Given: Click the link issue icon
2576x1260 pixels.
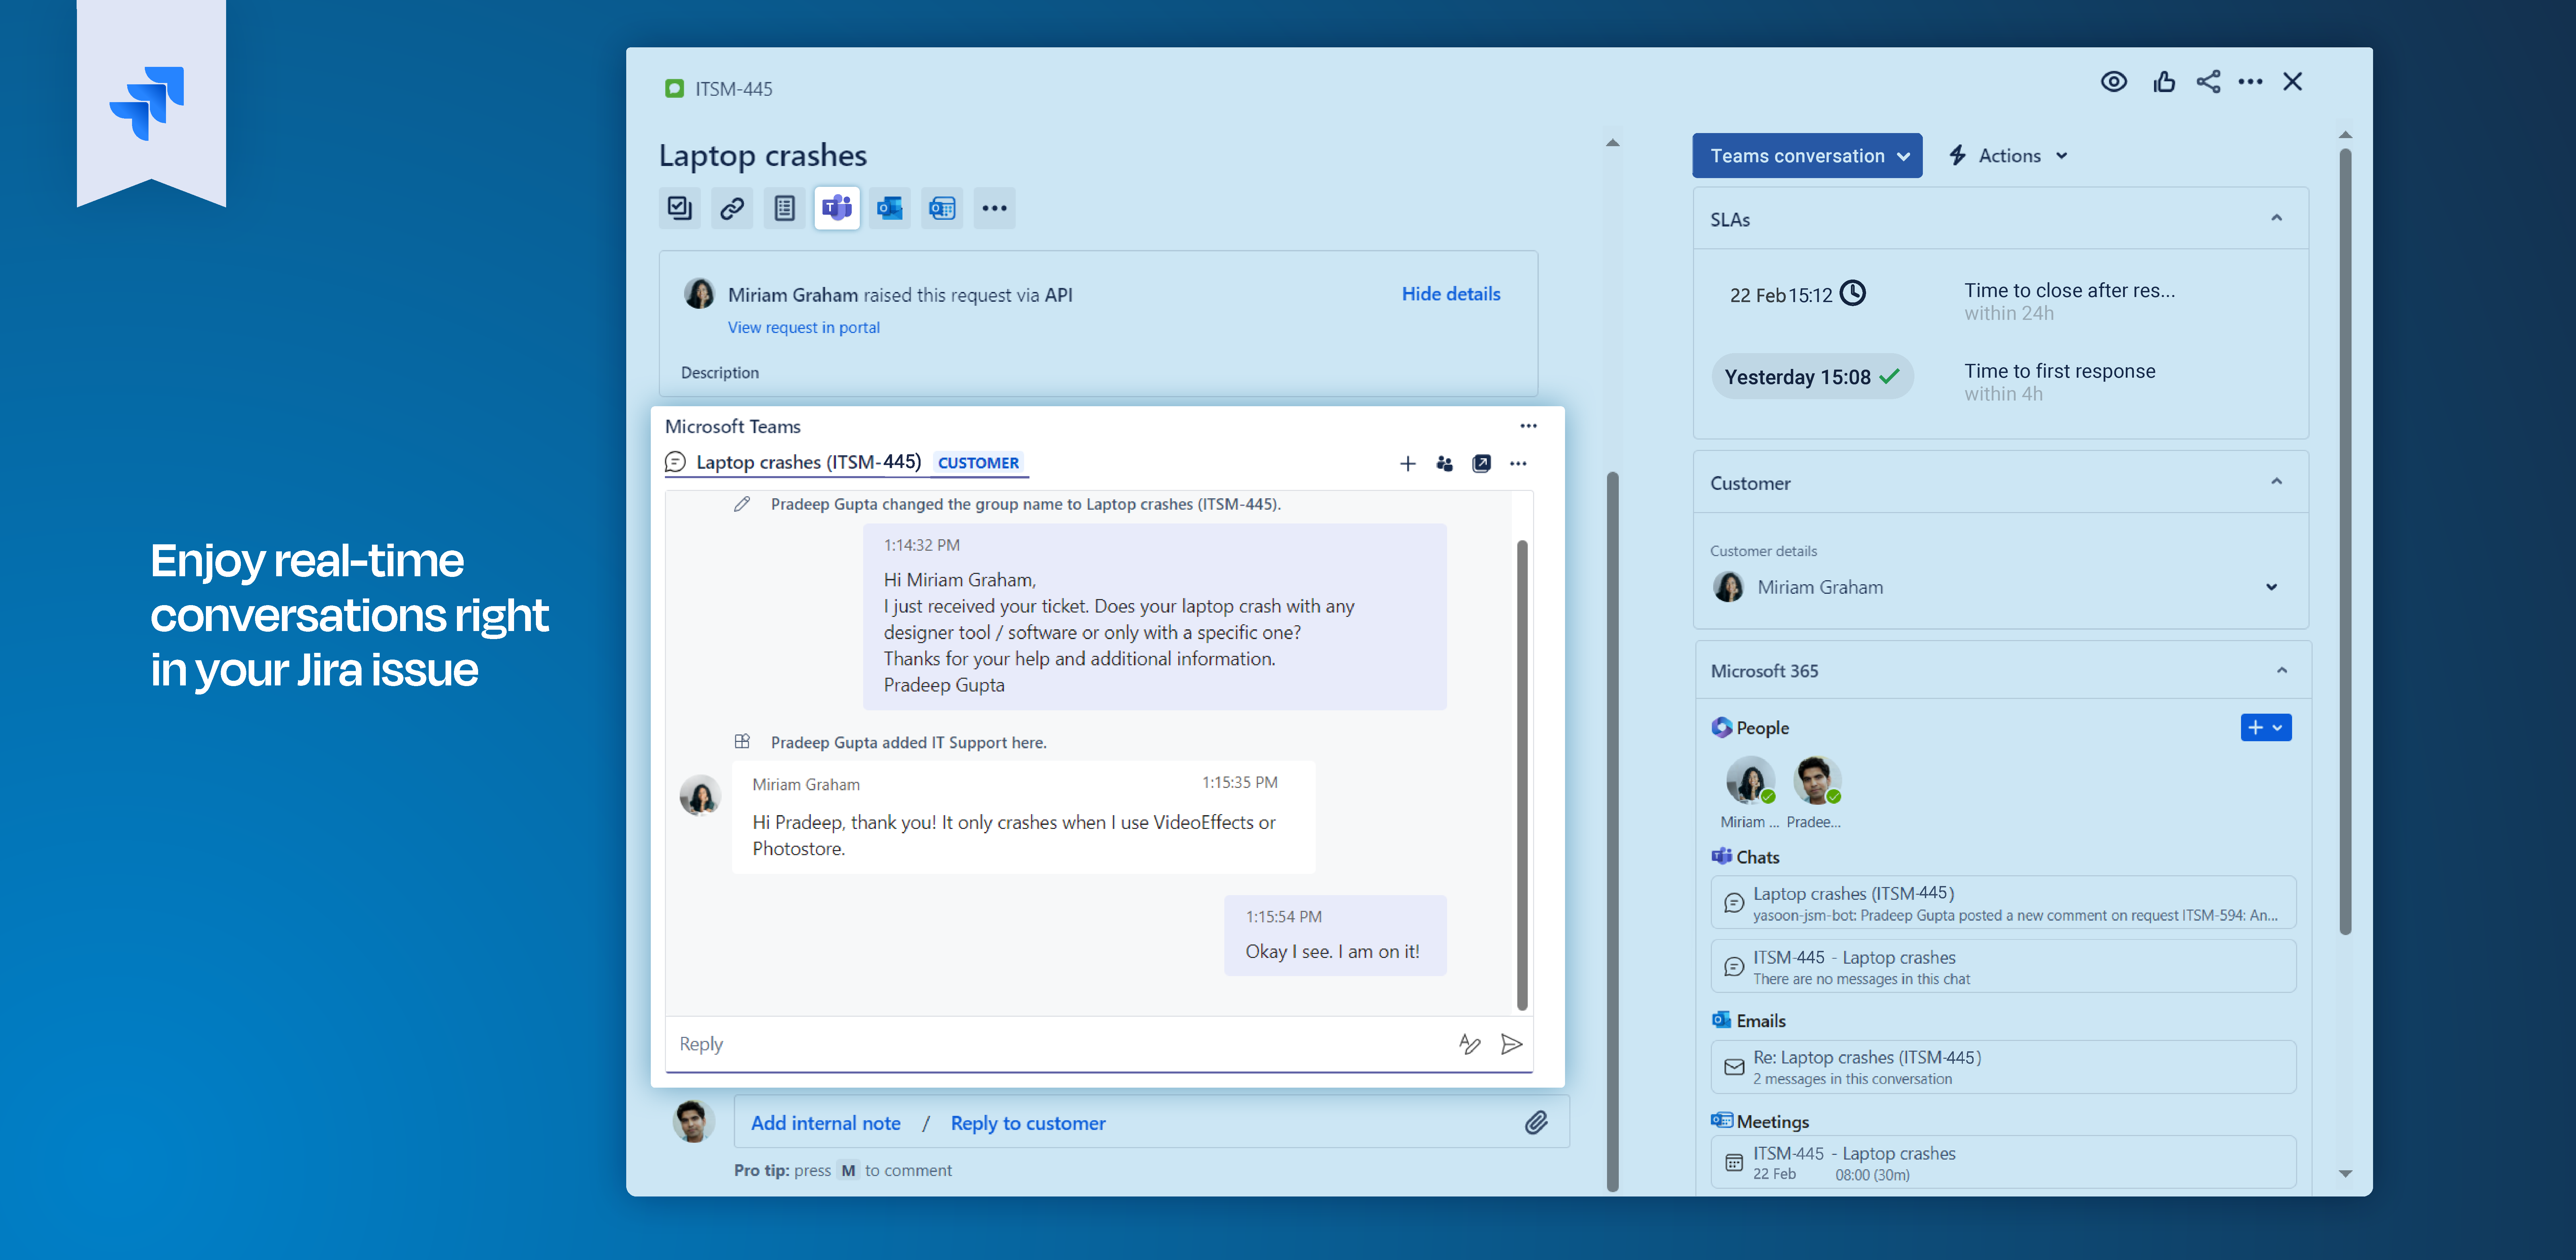Looking at the screenshot, I should click(x=732, y=208).
